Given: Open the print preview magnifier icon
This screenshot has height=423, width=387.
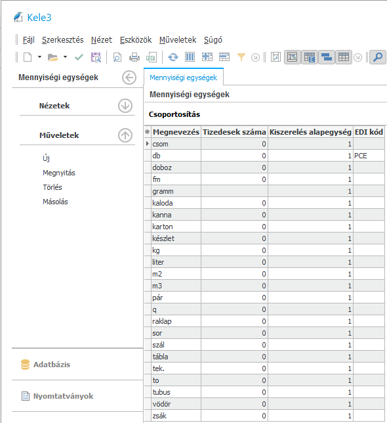Looking at the screenshot, I should pos(117,57).
